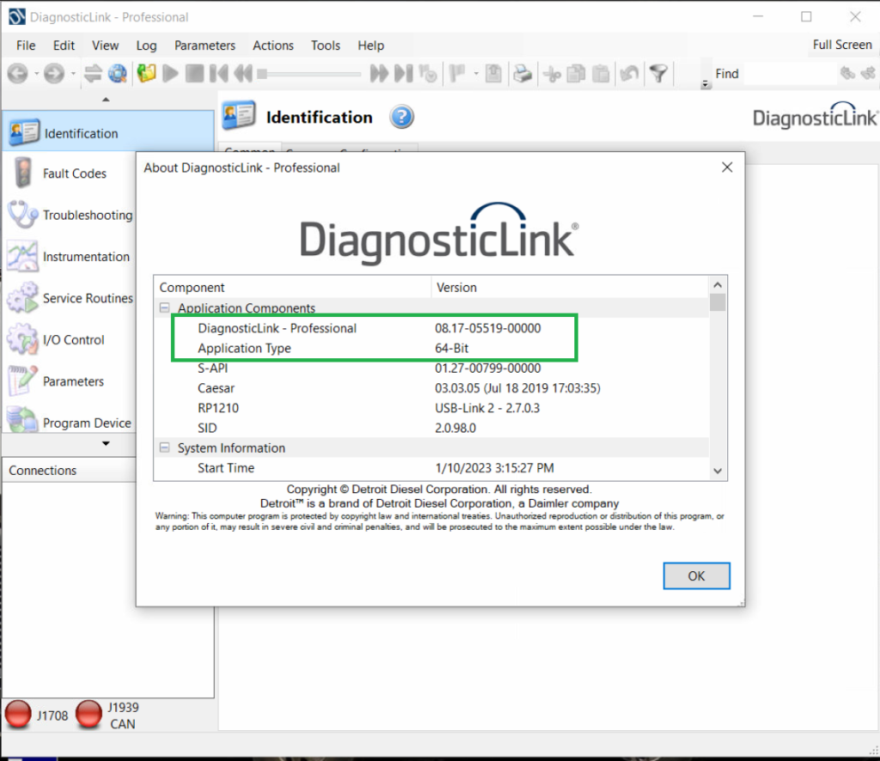Viewport: 880px width, 761px height.
Task: Click the J1708 red status indicator
Action: [18, 715]
